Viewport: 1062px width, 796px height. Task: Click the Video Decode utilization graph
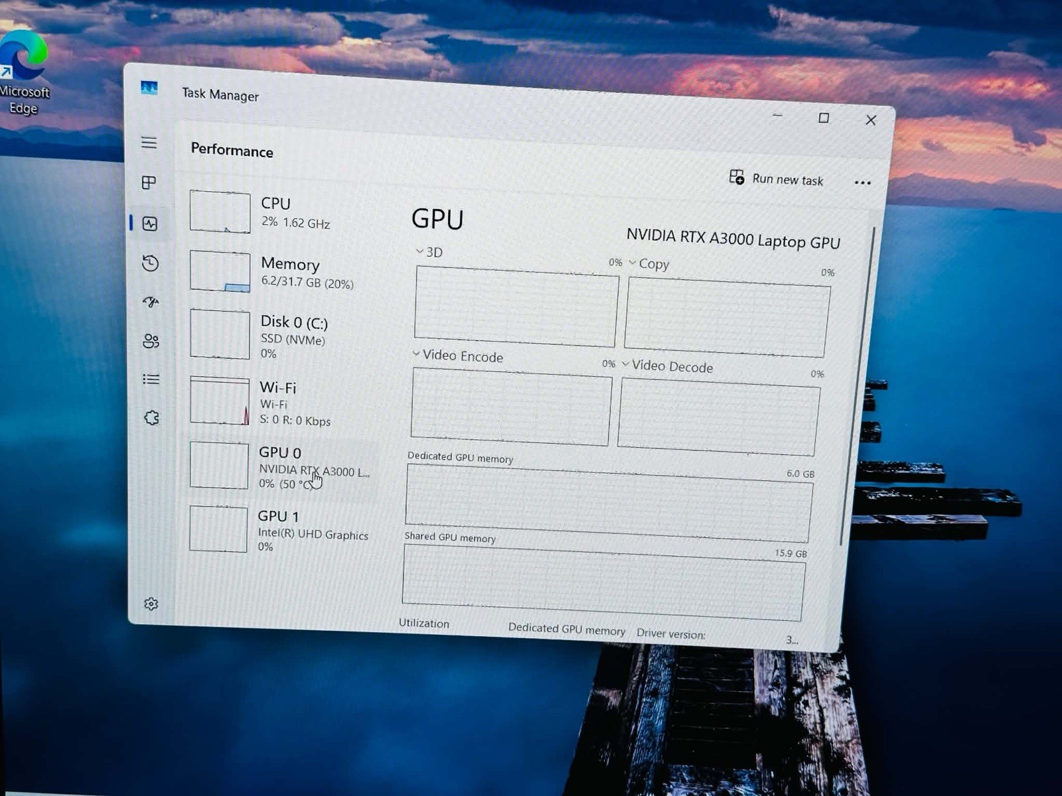(719, 417)
